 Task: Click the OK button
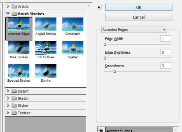pos(139,7)
